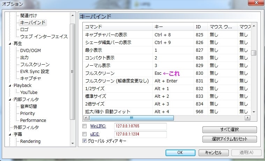Viewport: 265px width, 161px height.
Task: Click the WinLIRC link label
Action: [x=98, y=126]
